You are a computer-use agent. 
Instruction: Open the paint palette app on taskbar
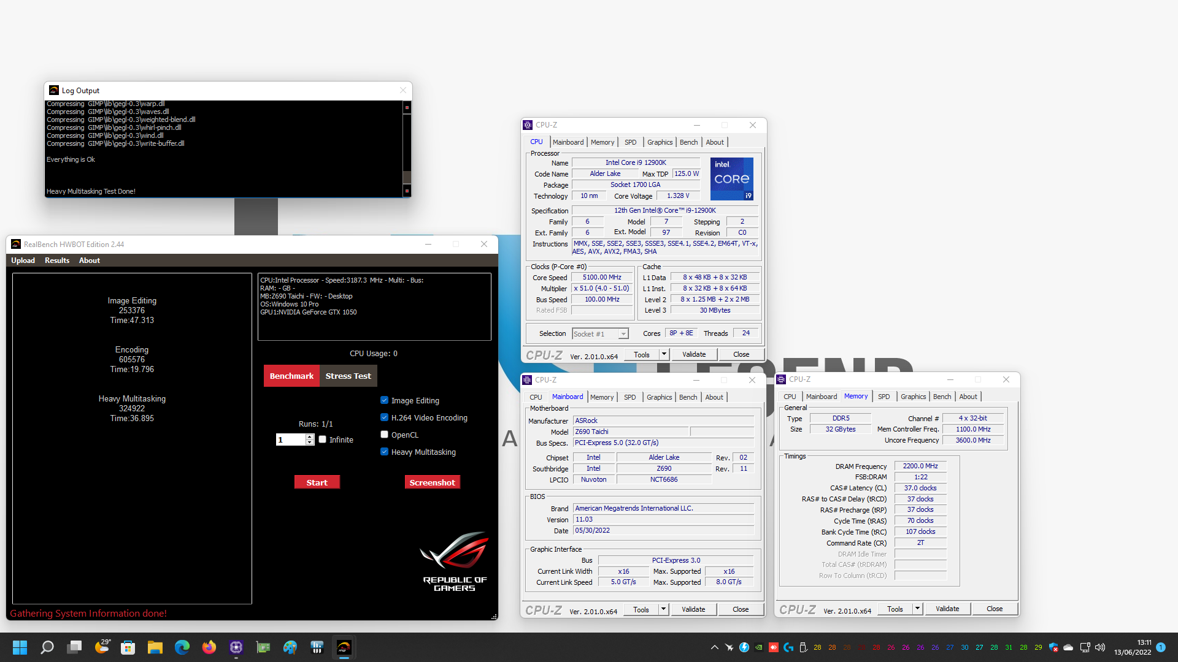tap(290, 647)
